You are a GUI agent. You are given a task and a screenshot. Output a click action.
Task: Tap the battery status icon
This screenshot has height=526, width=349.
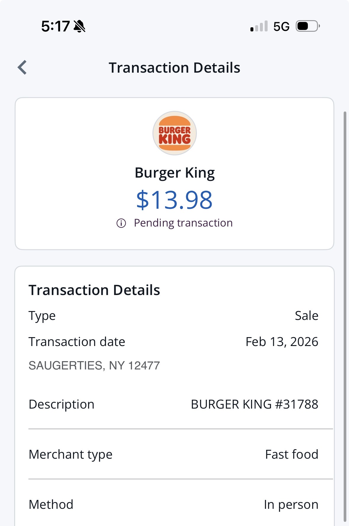308,26
